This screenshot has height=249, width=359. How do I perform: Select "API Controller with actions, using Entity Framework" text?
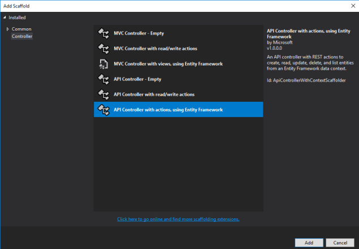click(x=168, y=109)
